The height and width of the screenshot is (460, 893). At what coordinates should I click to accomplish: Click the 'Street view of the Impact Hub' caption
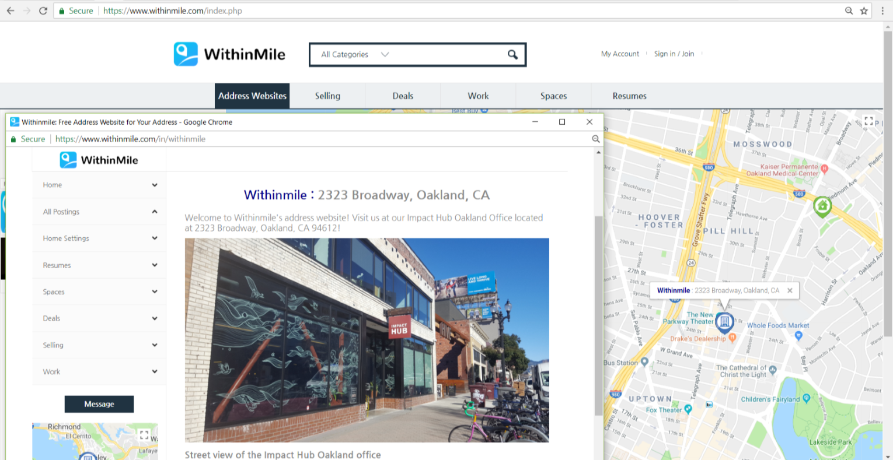coord(282,455)
